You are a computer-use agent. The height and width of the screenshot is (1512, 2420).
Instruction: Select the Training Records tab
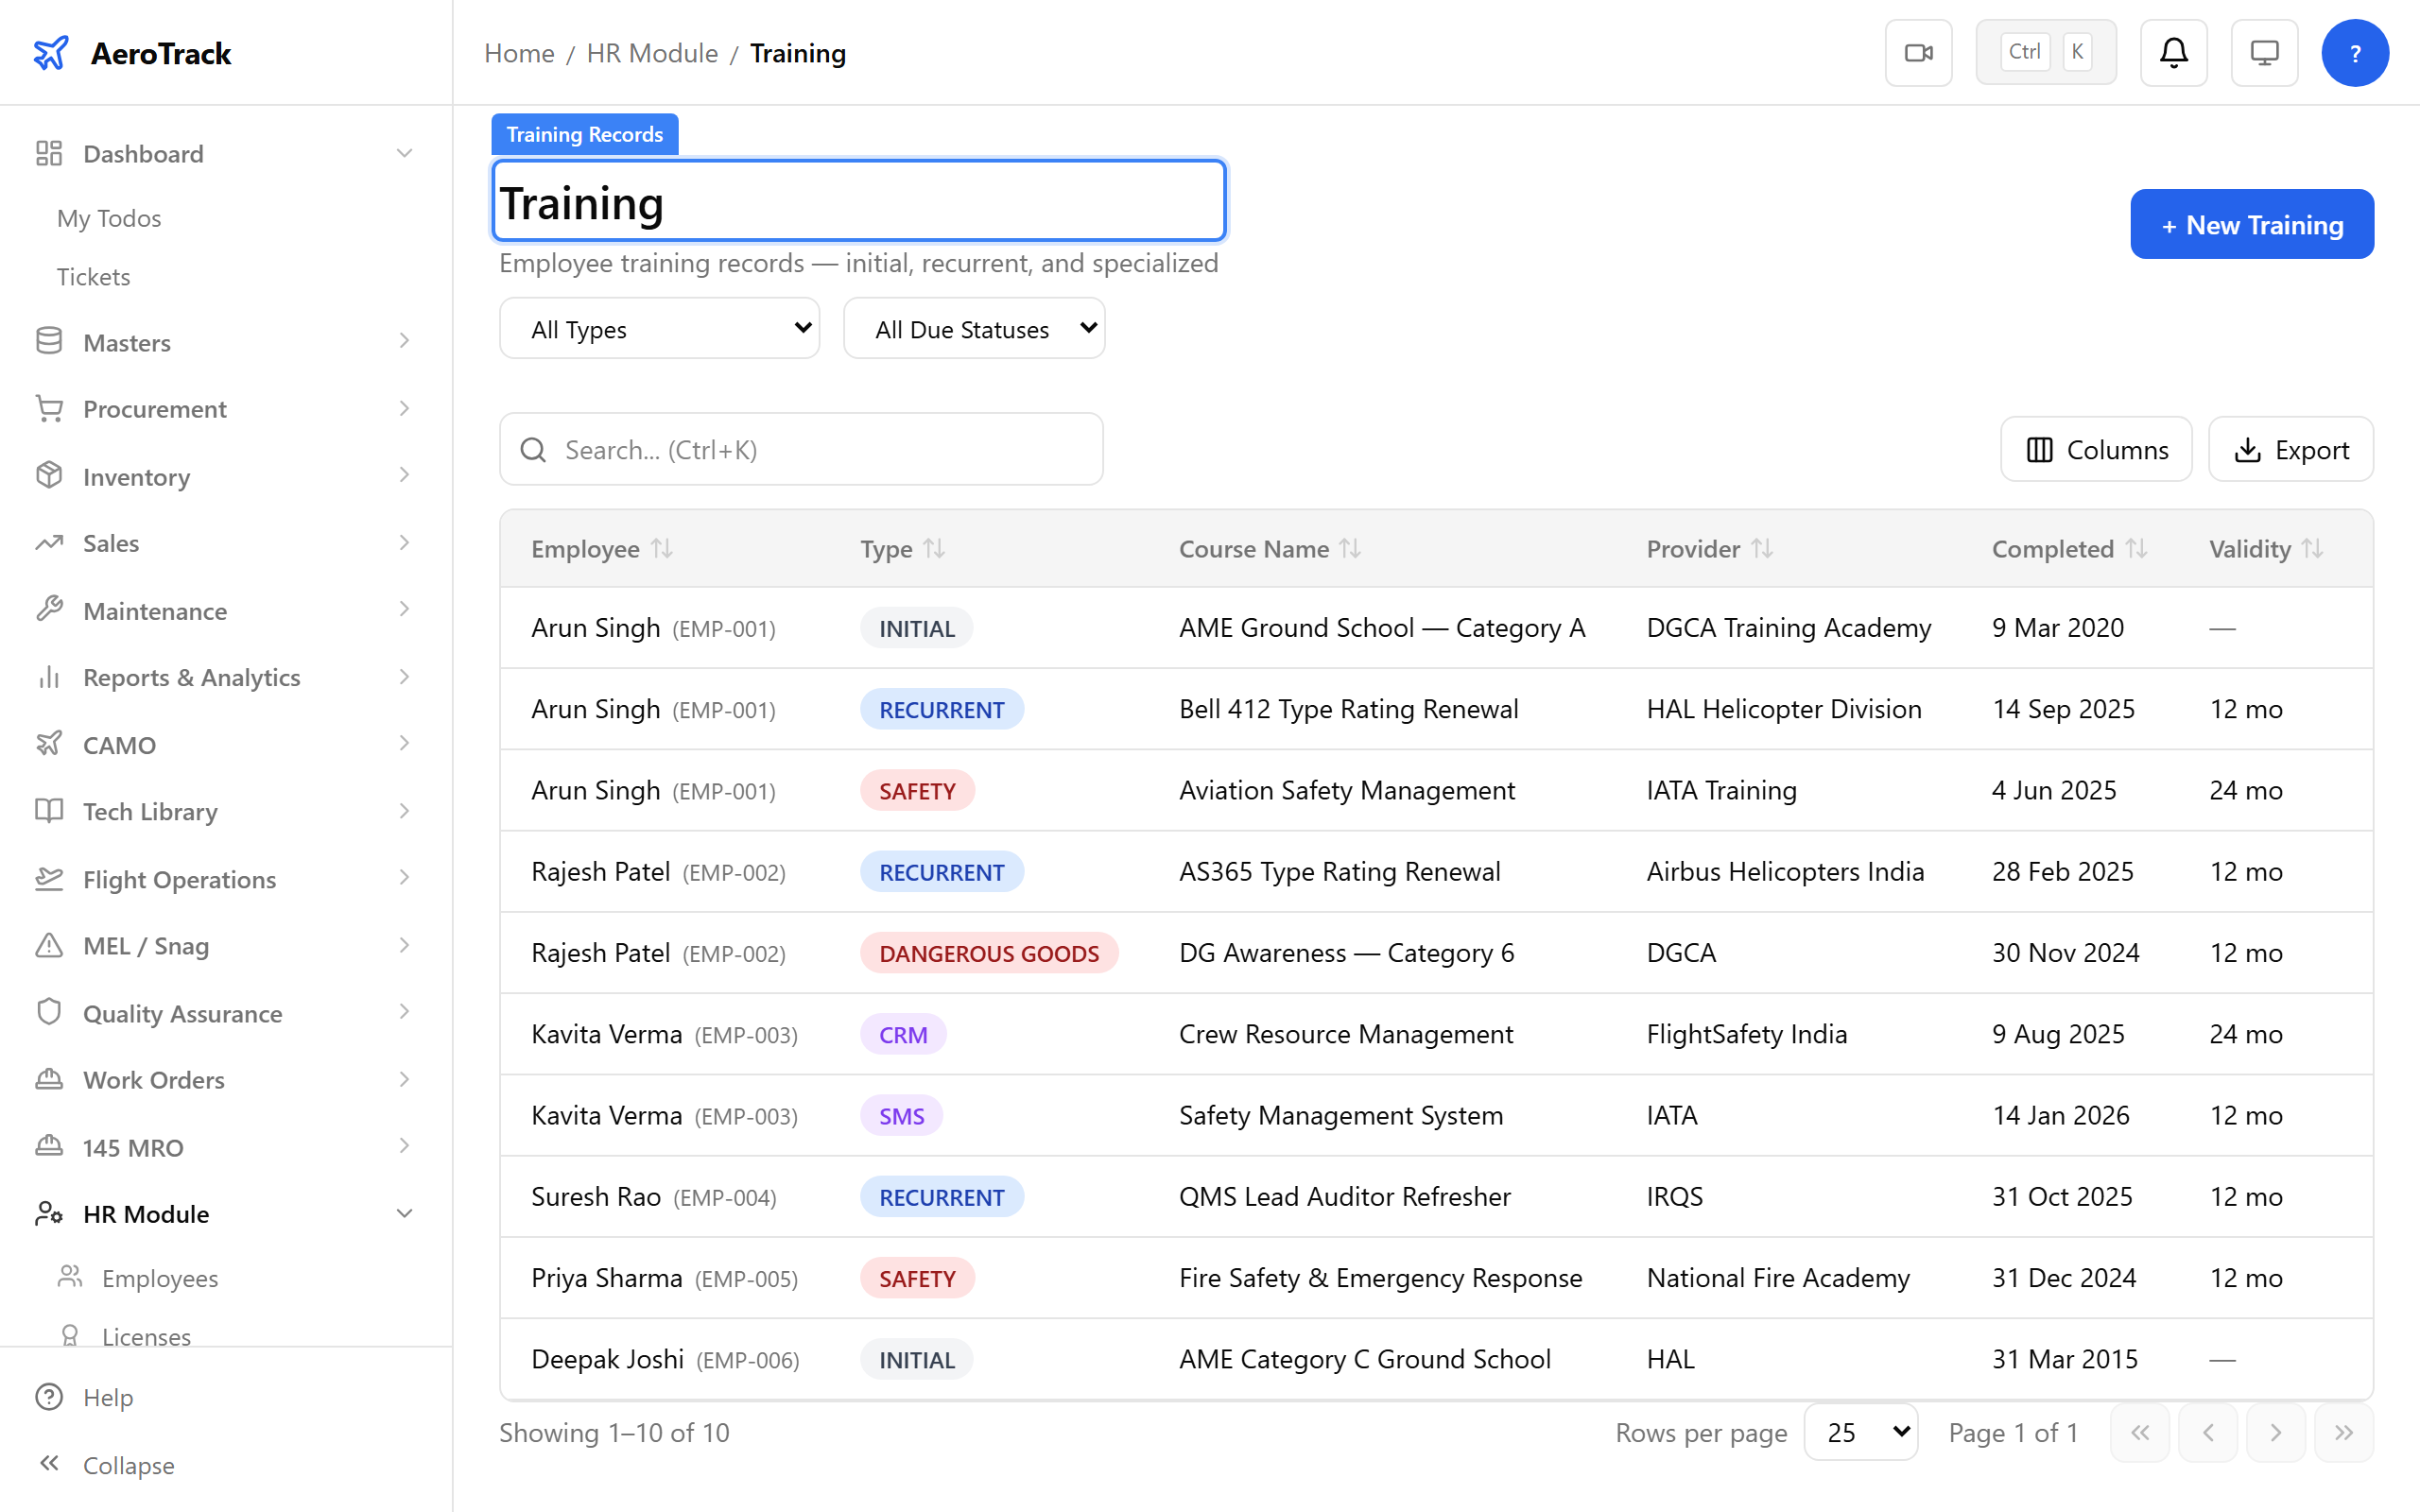point(584,133)
